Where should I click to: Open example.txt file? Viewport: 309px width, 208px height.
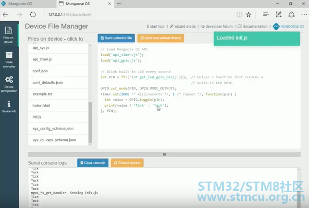click(x=58, y=94)
